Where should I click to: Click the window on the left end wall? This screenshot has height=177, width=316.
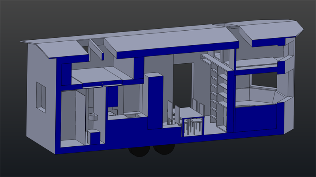point(41,95)
